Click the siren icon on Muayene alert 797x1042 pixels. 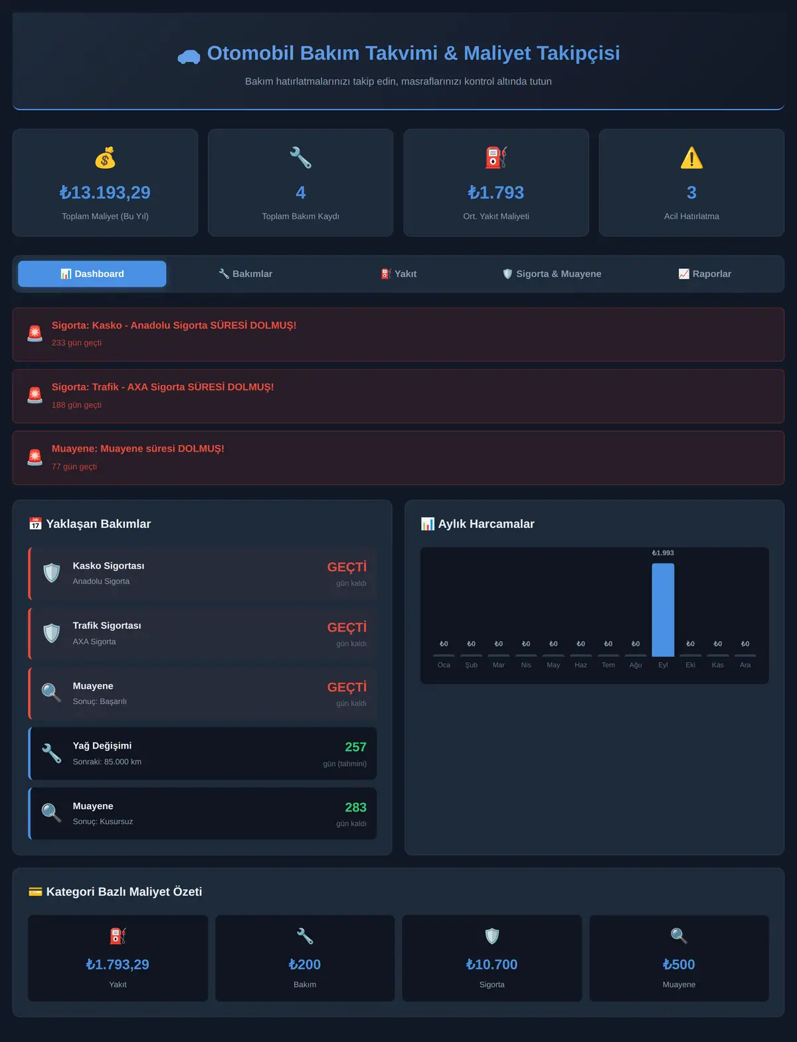coord(35,457)
